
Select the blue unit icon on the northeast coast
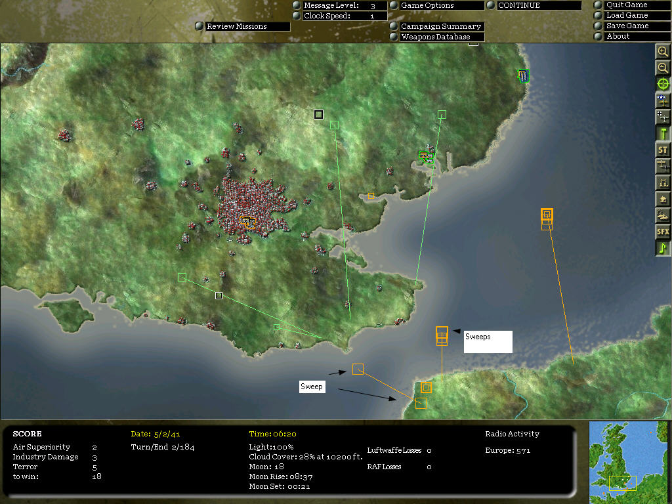coord(523,76)
